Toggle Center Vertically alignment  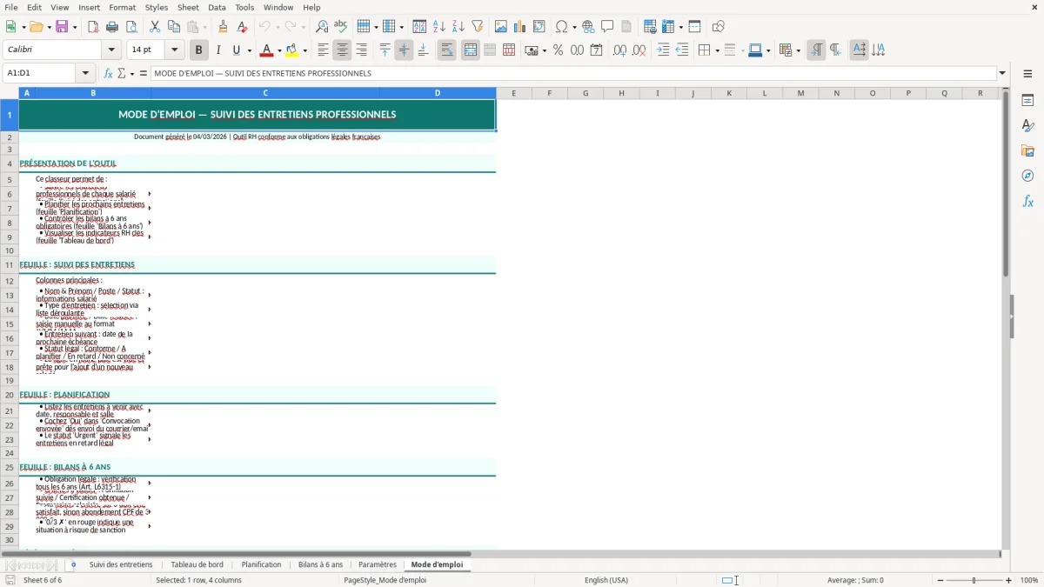[x=404, y=50]
